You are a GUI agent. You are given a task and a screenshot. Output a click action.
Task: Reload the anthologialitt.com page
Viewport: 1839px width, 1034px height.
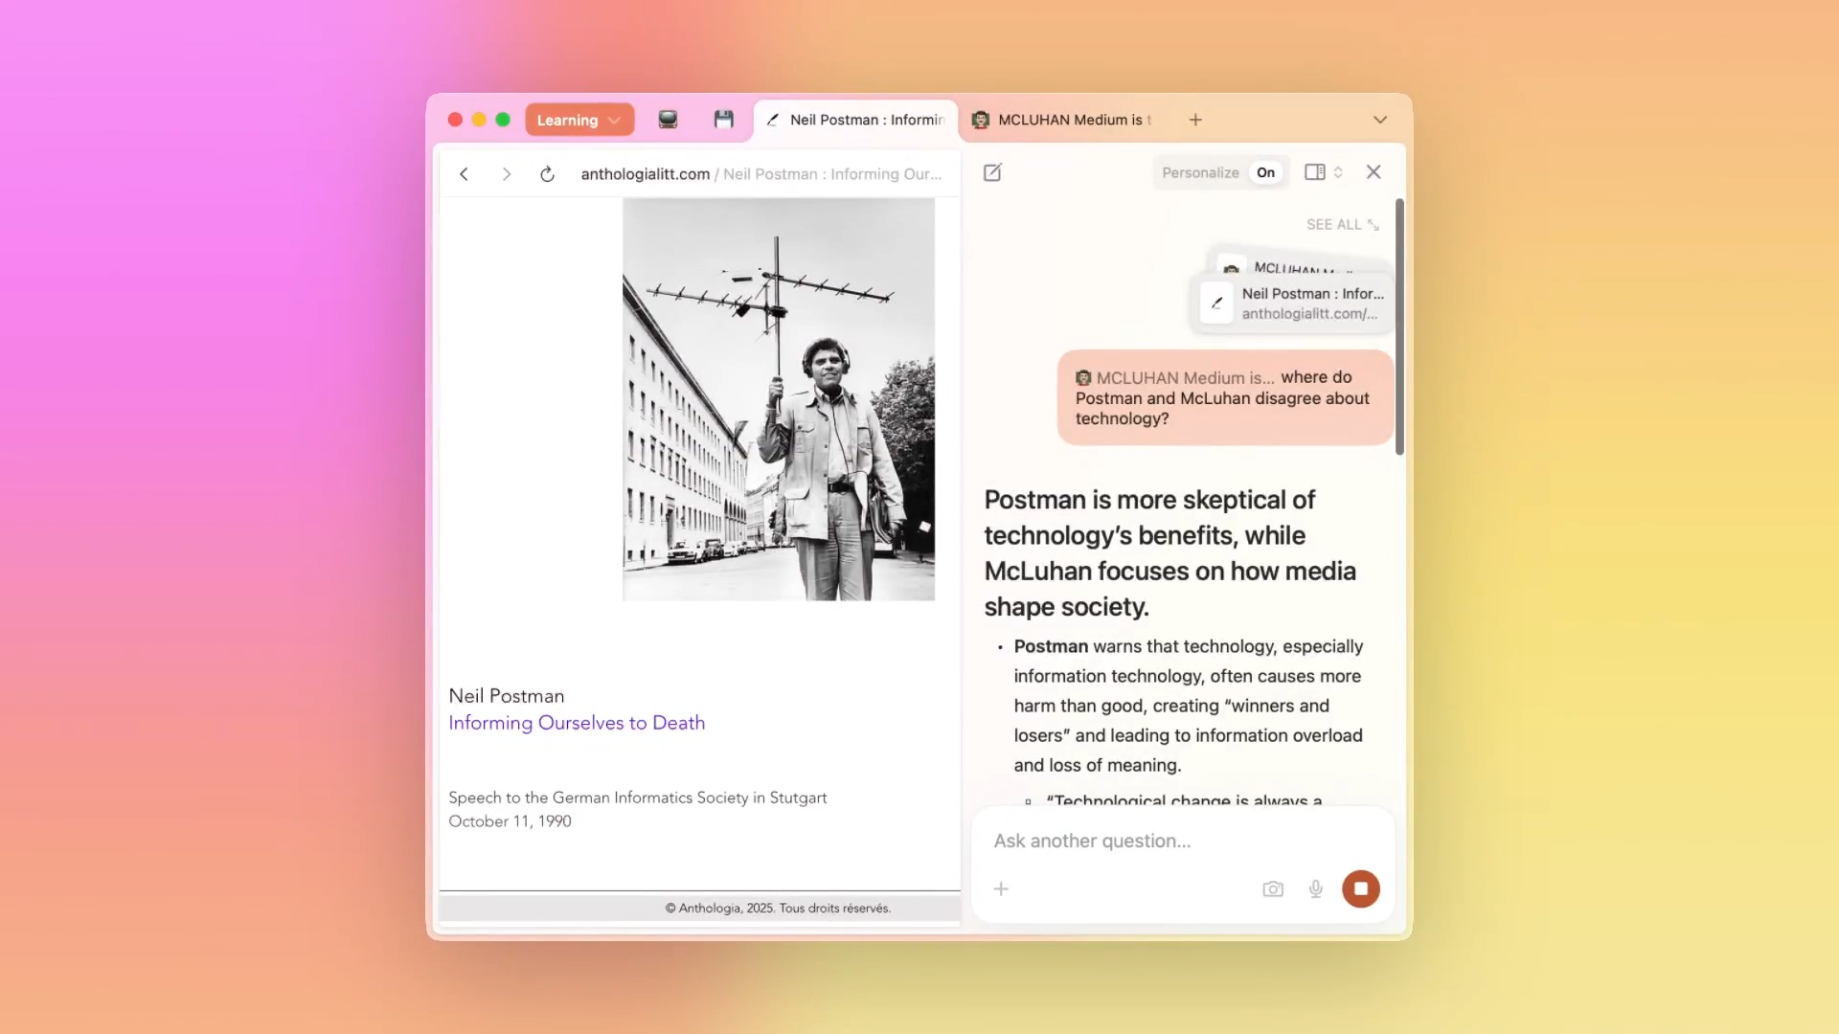(546, 174)
